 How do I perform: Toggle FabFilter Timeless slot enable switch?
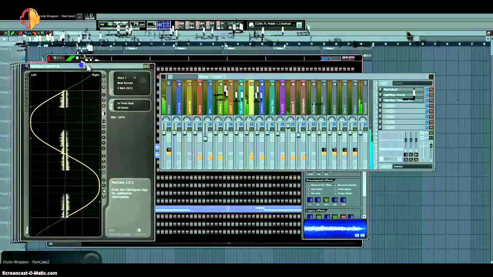tap(426, 100)
